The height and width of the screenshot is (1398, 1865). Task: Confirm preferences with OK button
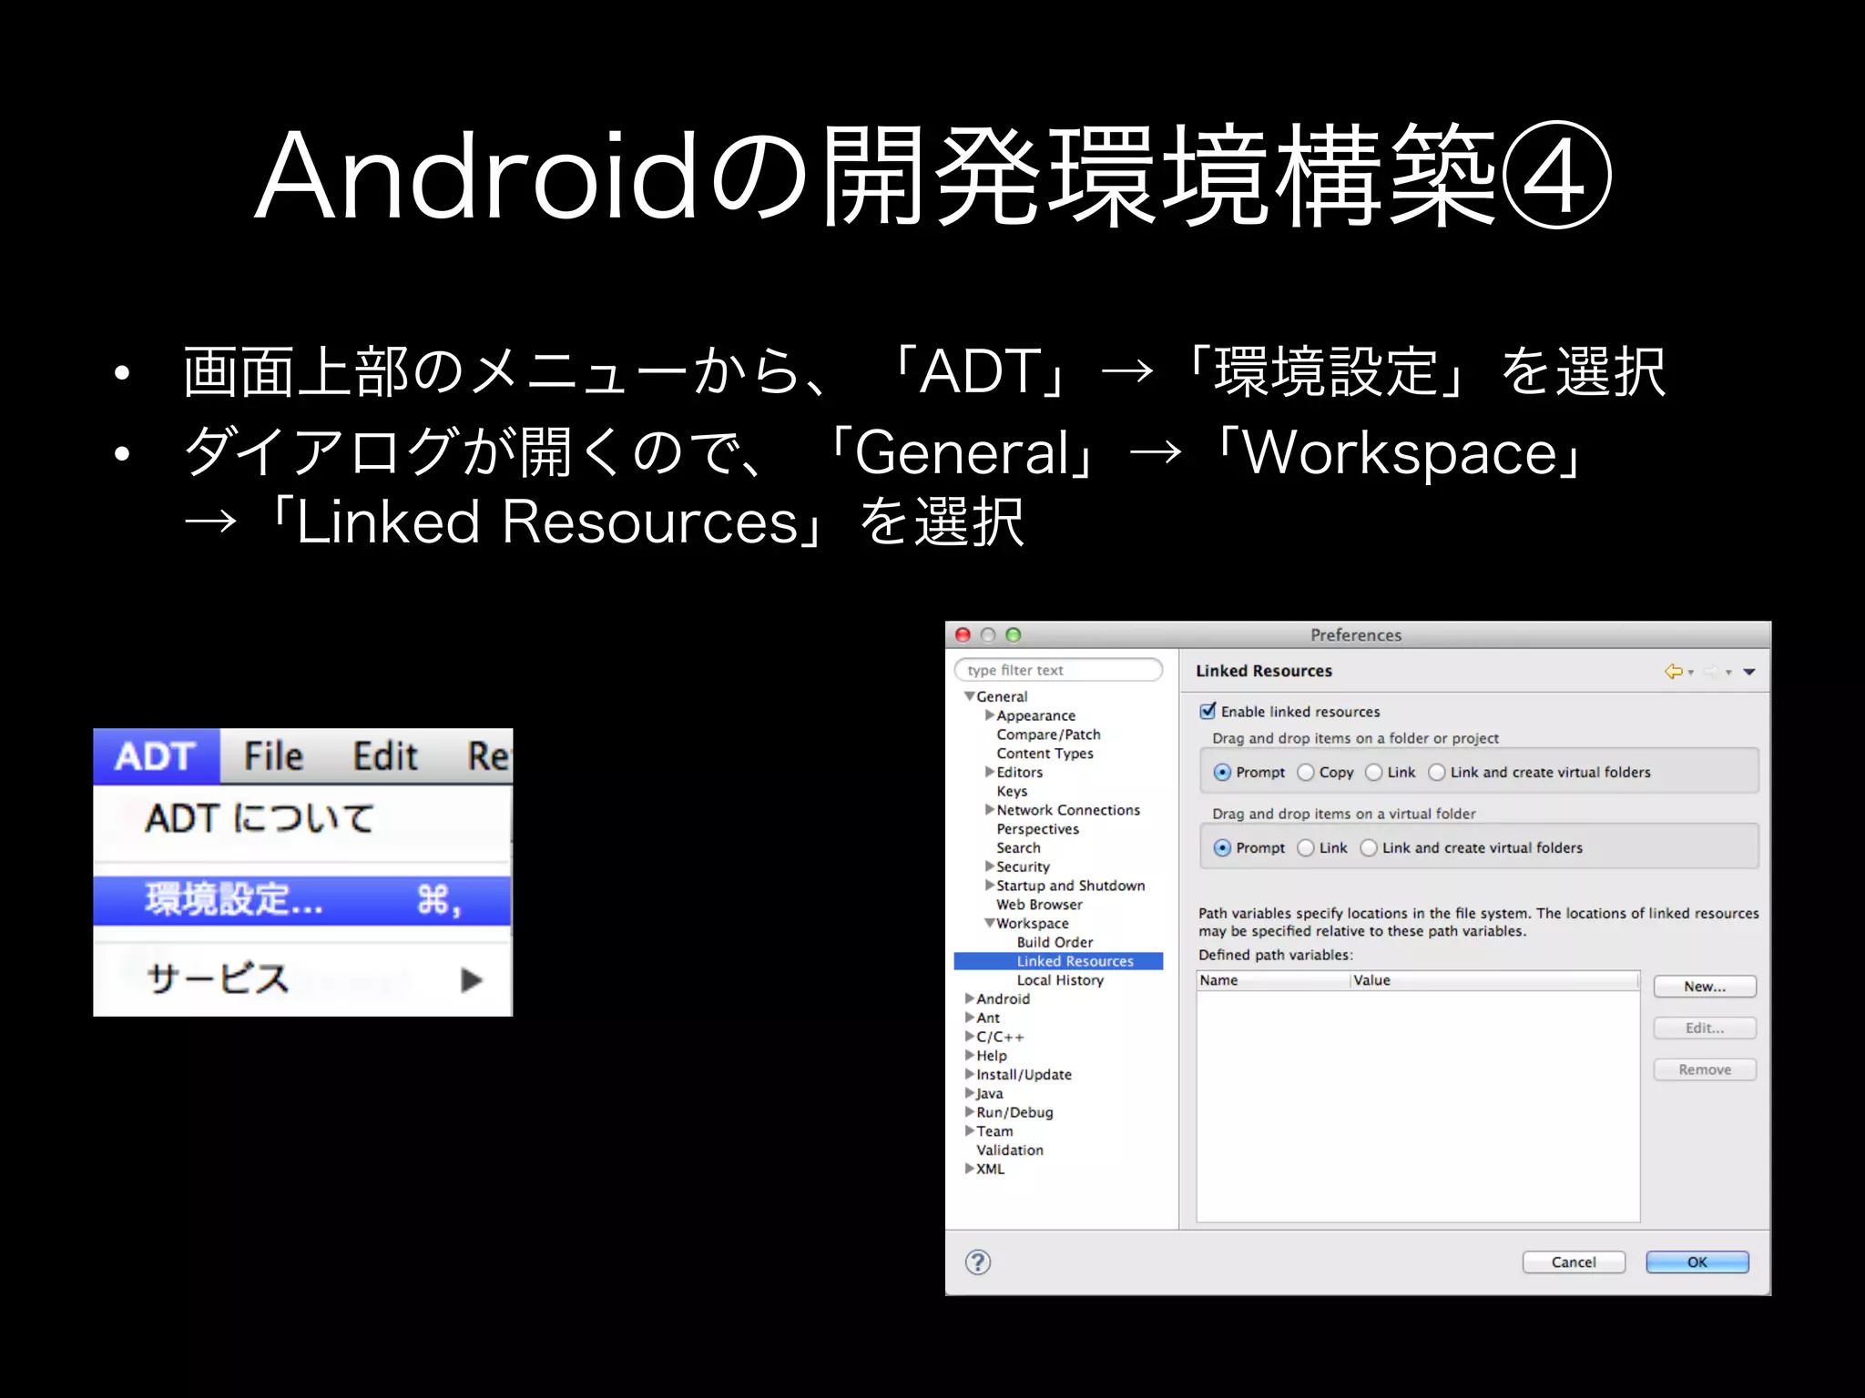(x=1697, y=1262)
